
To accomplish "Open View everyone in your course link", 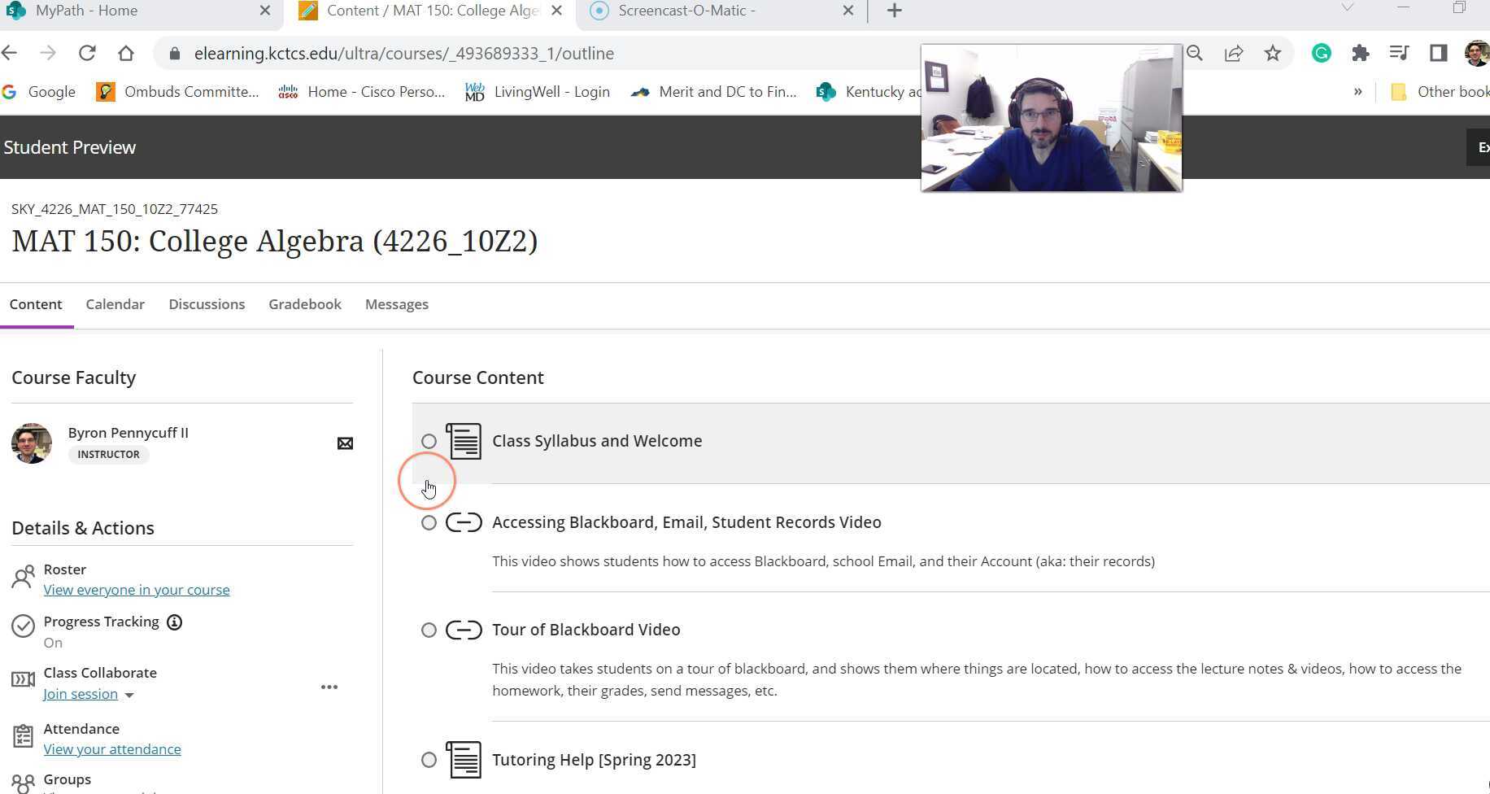I will (x=137, y=589).
